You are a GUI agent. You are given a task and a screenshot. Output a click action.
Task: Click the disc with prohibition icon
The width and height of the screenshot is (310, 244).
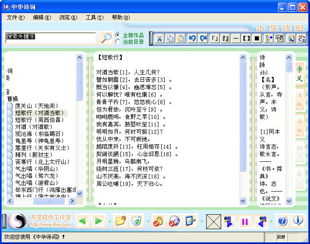(x=174, y=221)
